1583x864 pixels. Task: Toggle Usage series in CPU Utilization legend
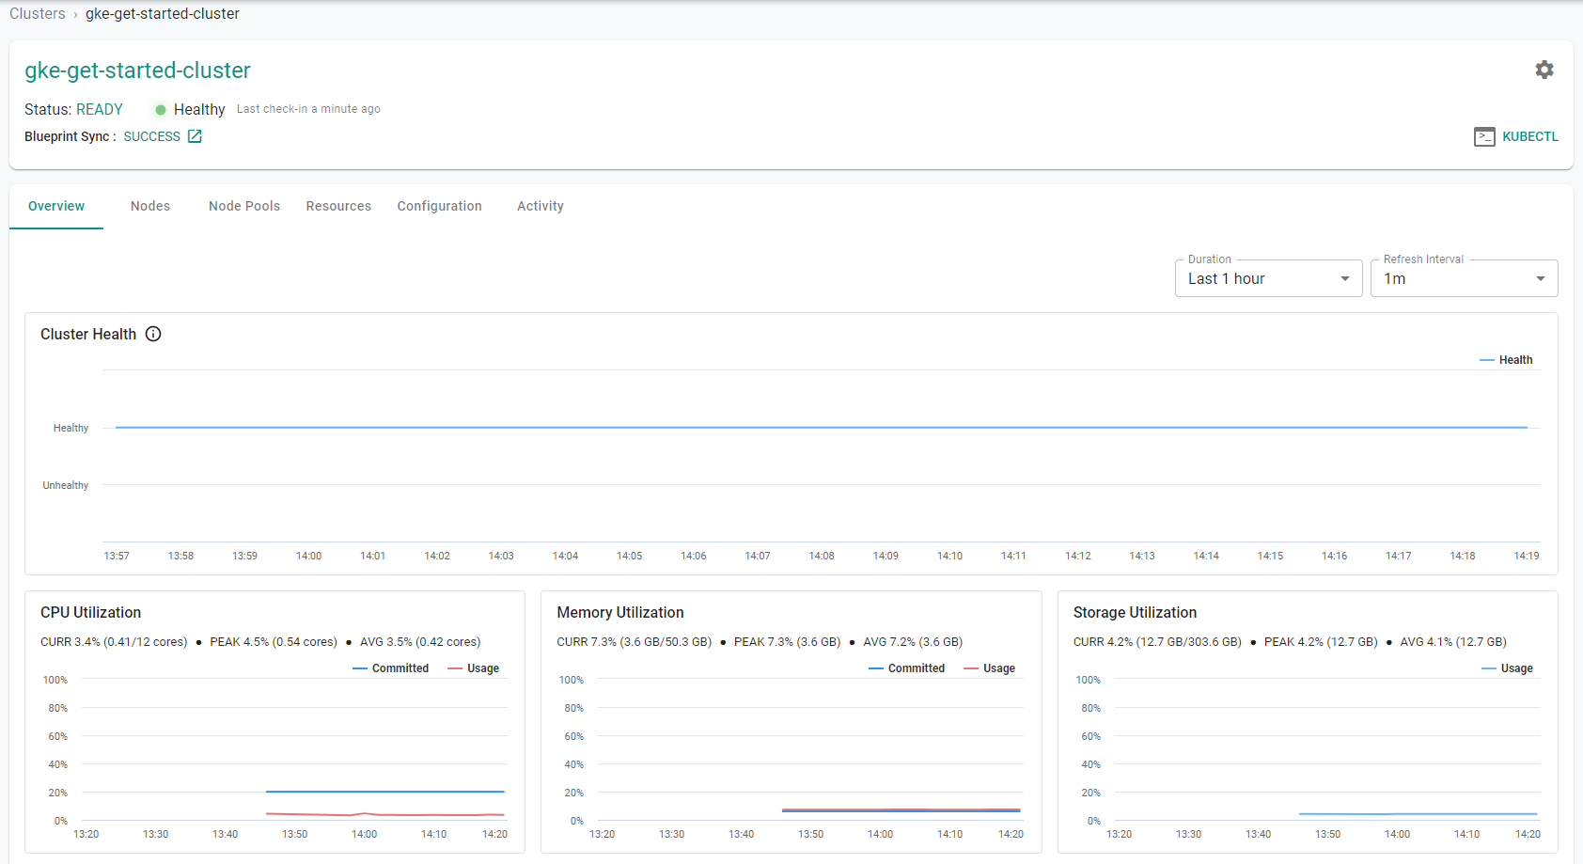click(x=473, y=668)
